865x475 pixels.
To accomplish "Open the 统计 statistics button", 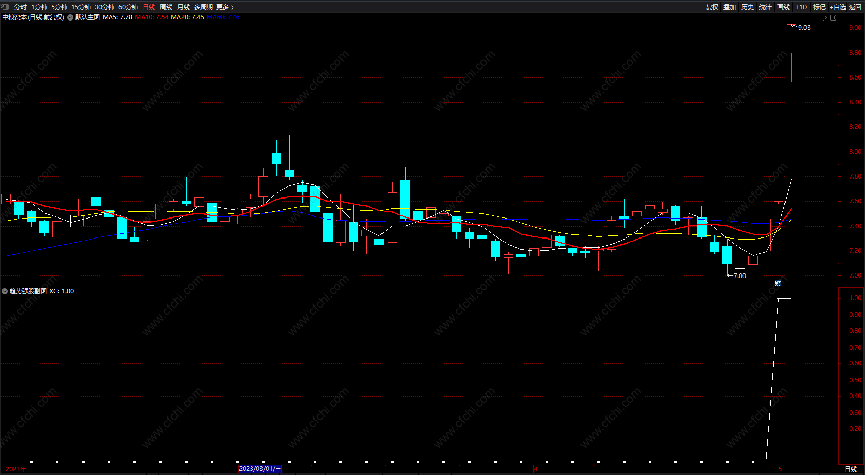I will click(x=766, y=7).
